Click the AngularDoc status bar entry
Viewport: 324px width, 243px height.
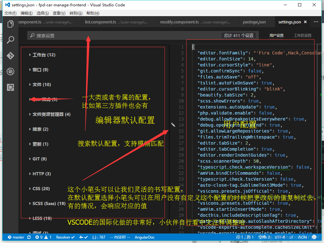(x=145, y=237)
